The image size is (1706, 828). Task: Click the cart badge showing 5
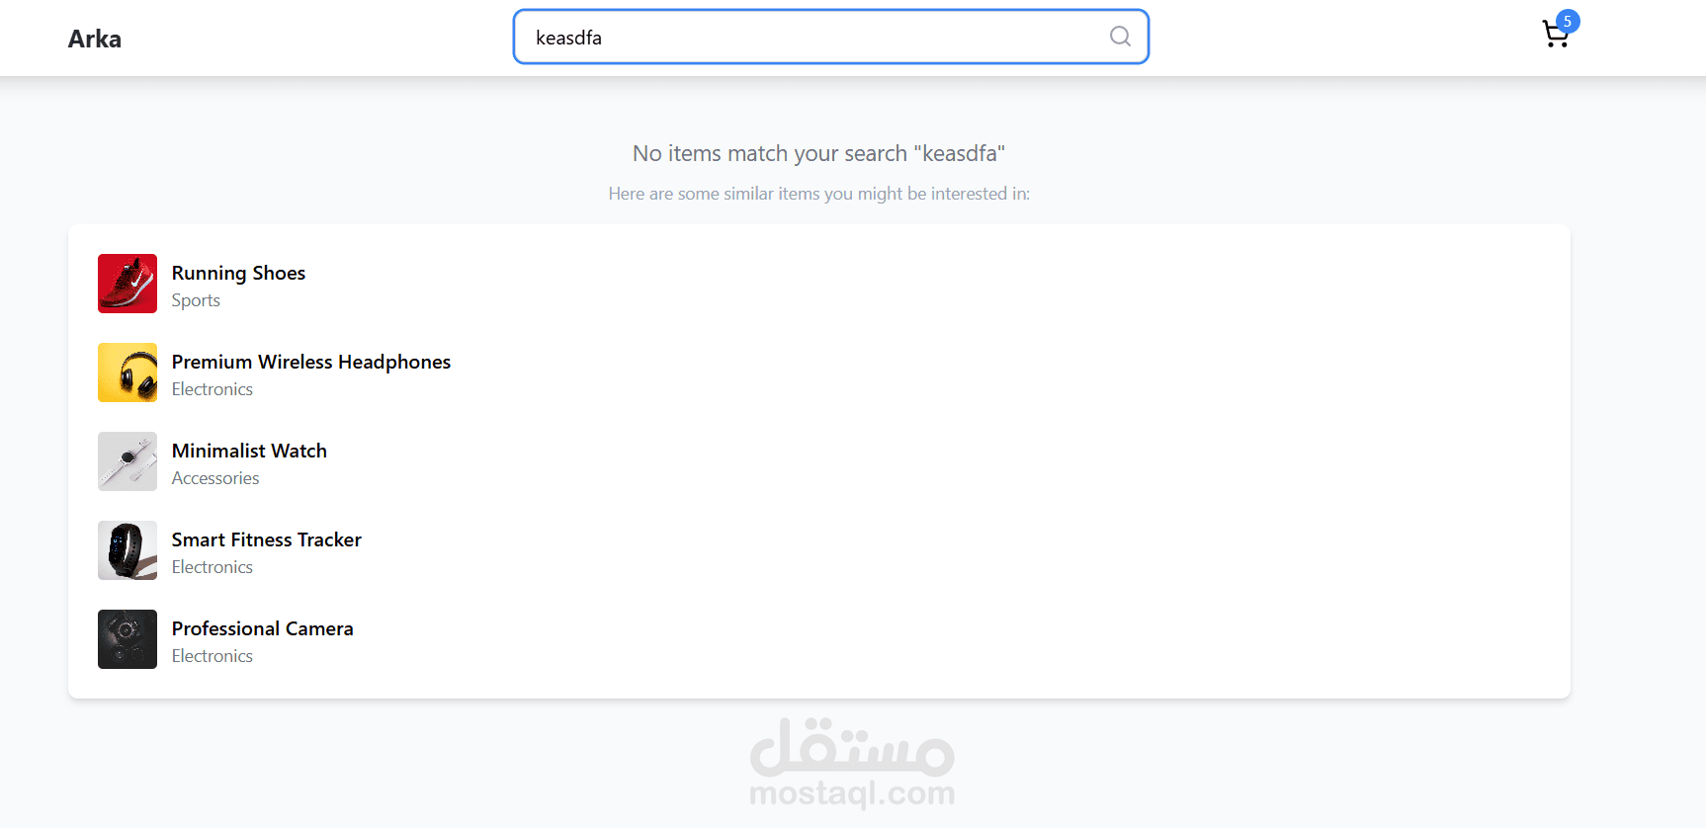coord(1568,21)
